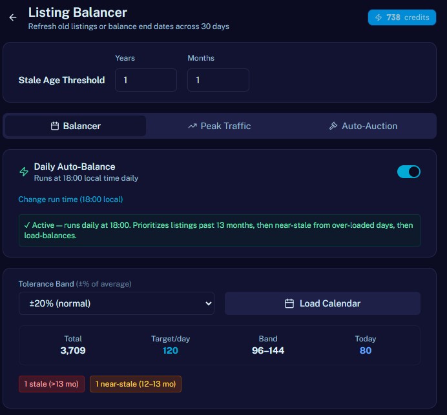
Task: Click the green Active status message
Action: (220, 230)
